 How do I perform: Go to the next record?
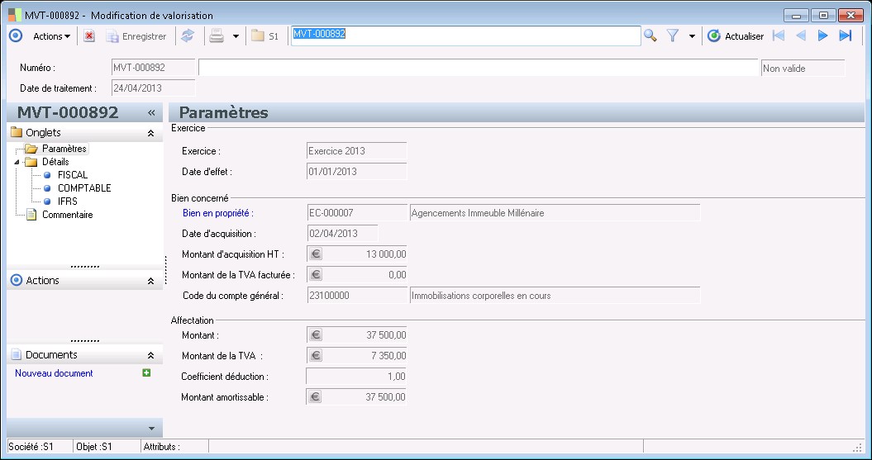pos(822,36)
